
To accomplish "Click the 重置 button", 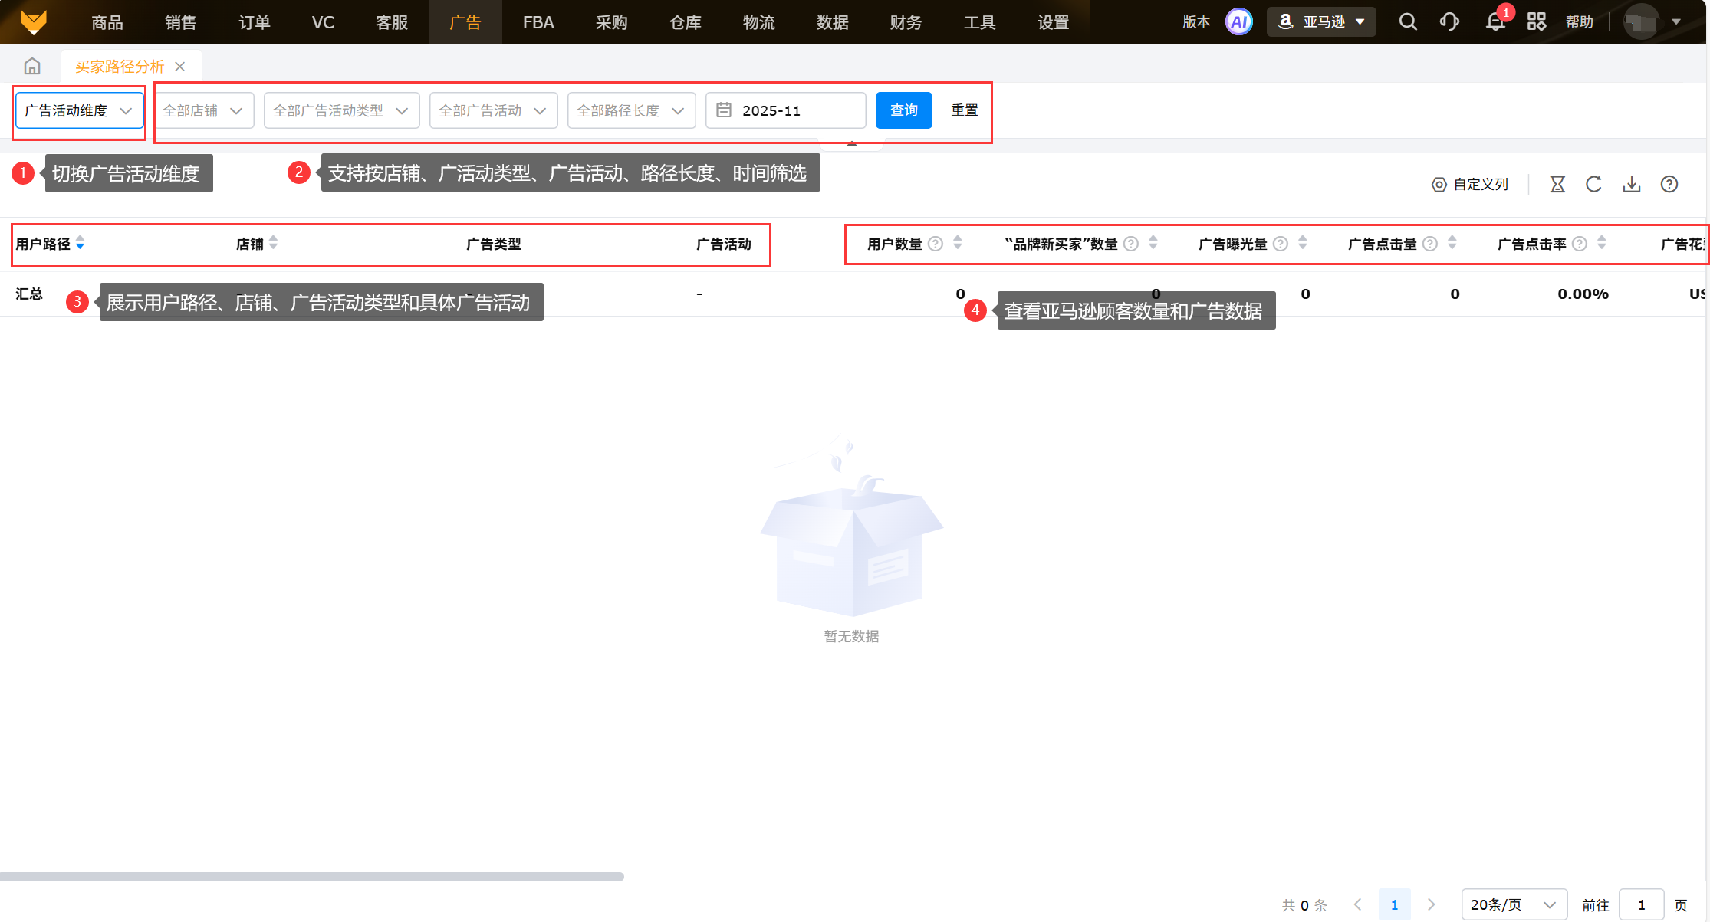I will coord(964,111).
